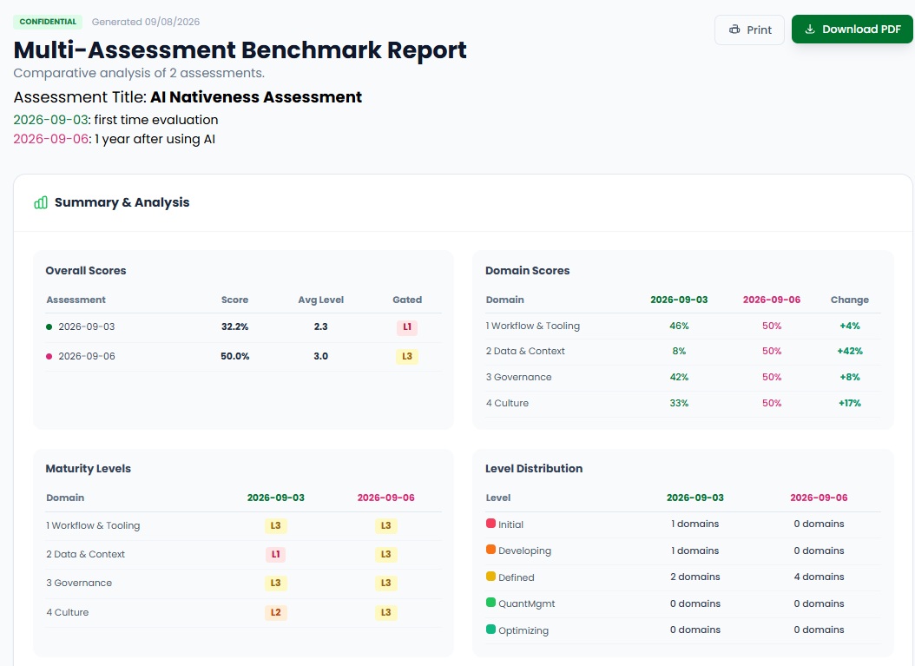This screenshot has height=666, width=915.
Task: Click the Developing level label
Action: click(x=524, y=551)
